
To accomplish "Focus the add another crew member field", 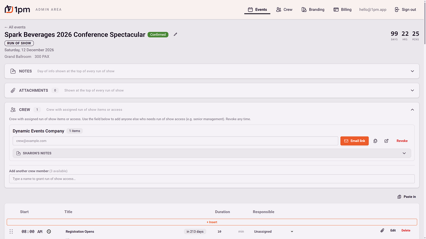I will tap(212, 179).
